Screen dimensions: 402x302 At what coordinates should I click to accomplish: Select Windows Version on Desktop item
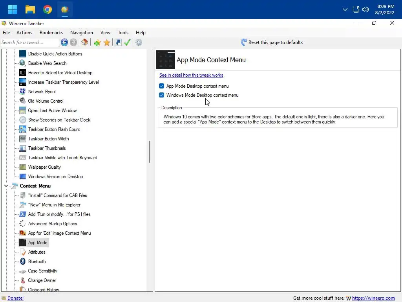tap(55, 177)
